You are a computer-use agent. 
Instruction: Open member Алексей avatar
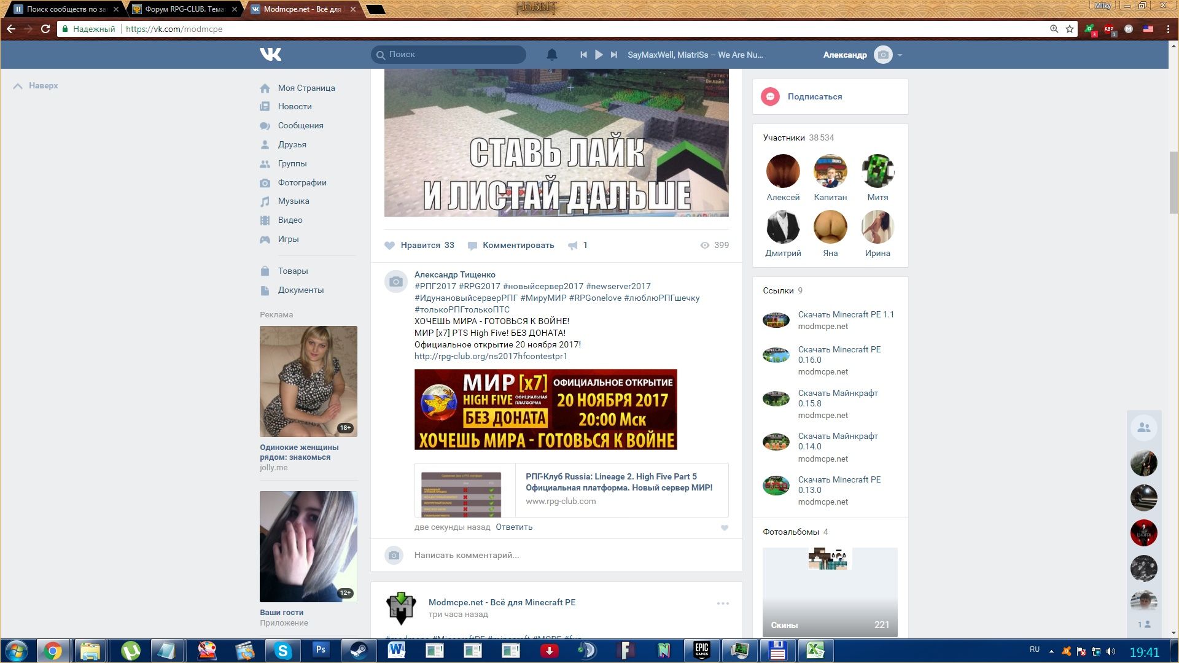783,171
